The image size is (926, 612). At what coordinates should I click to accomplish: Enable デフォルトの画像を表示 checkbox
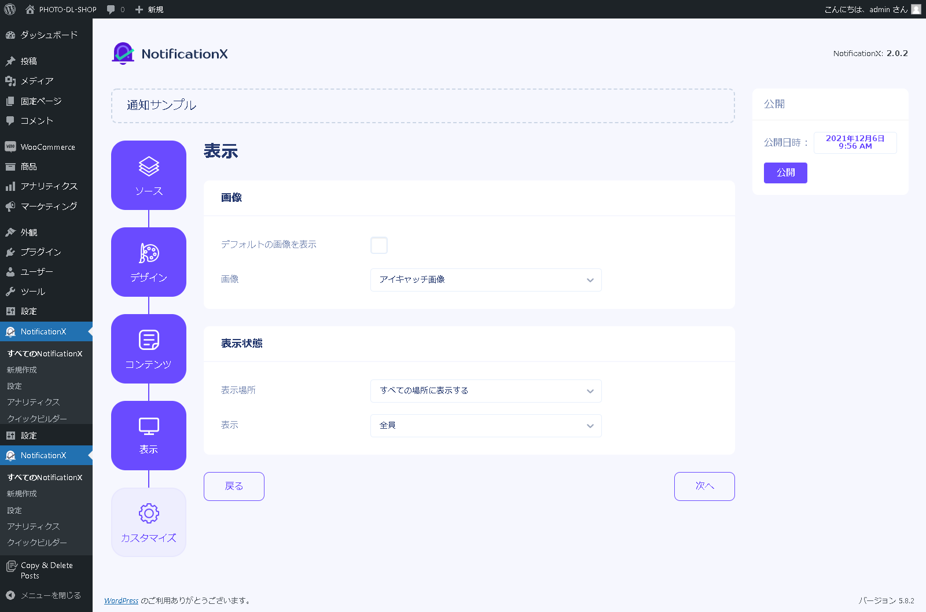(x=379, y=245)
